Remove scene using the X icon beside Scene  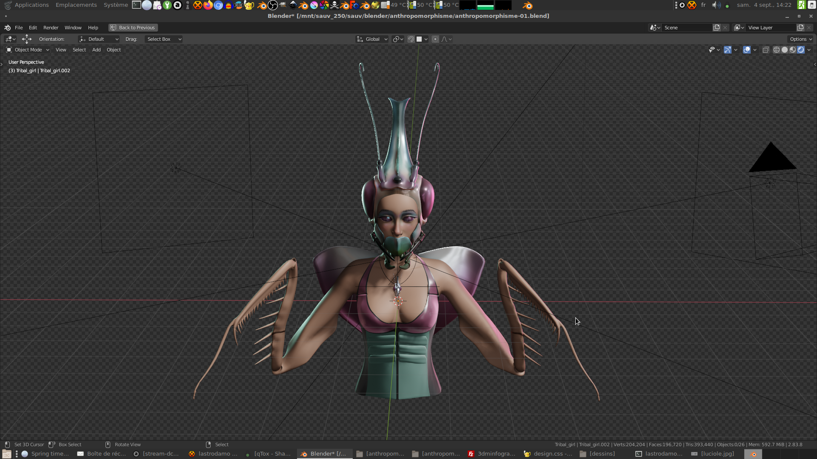[x=725, y=28]
